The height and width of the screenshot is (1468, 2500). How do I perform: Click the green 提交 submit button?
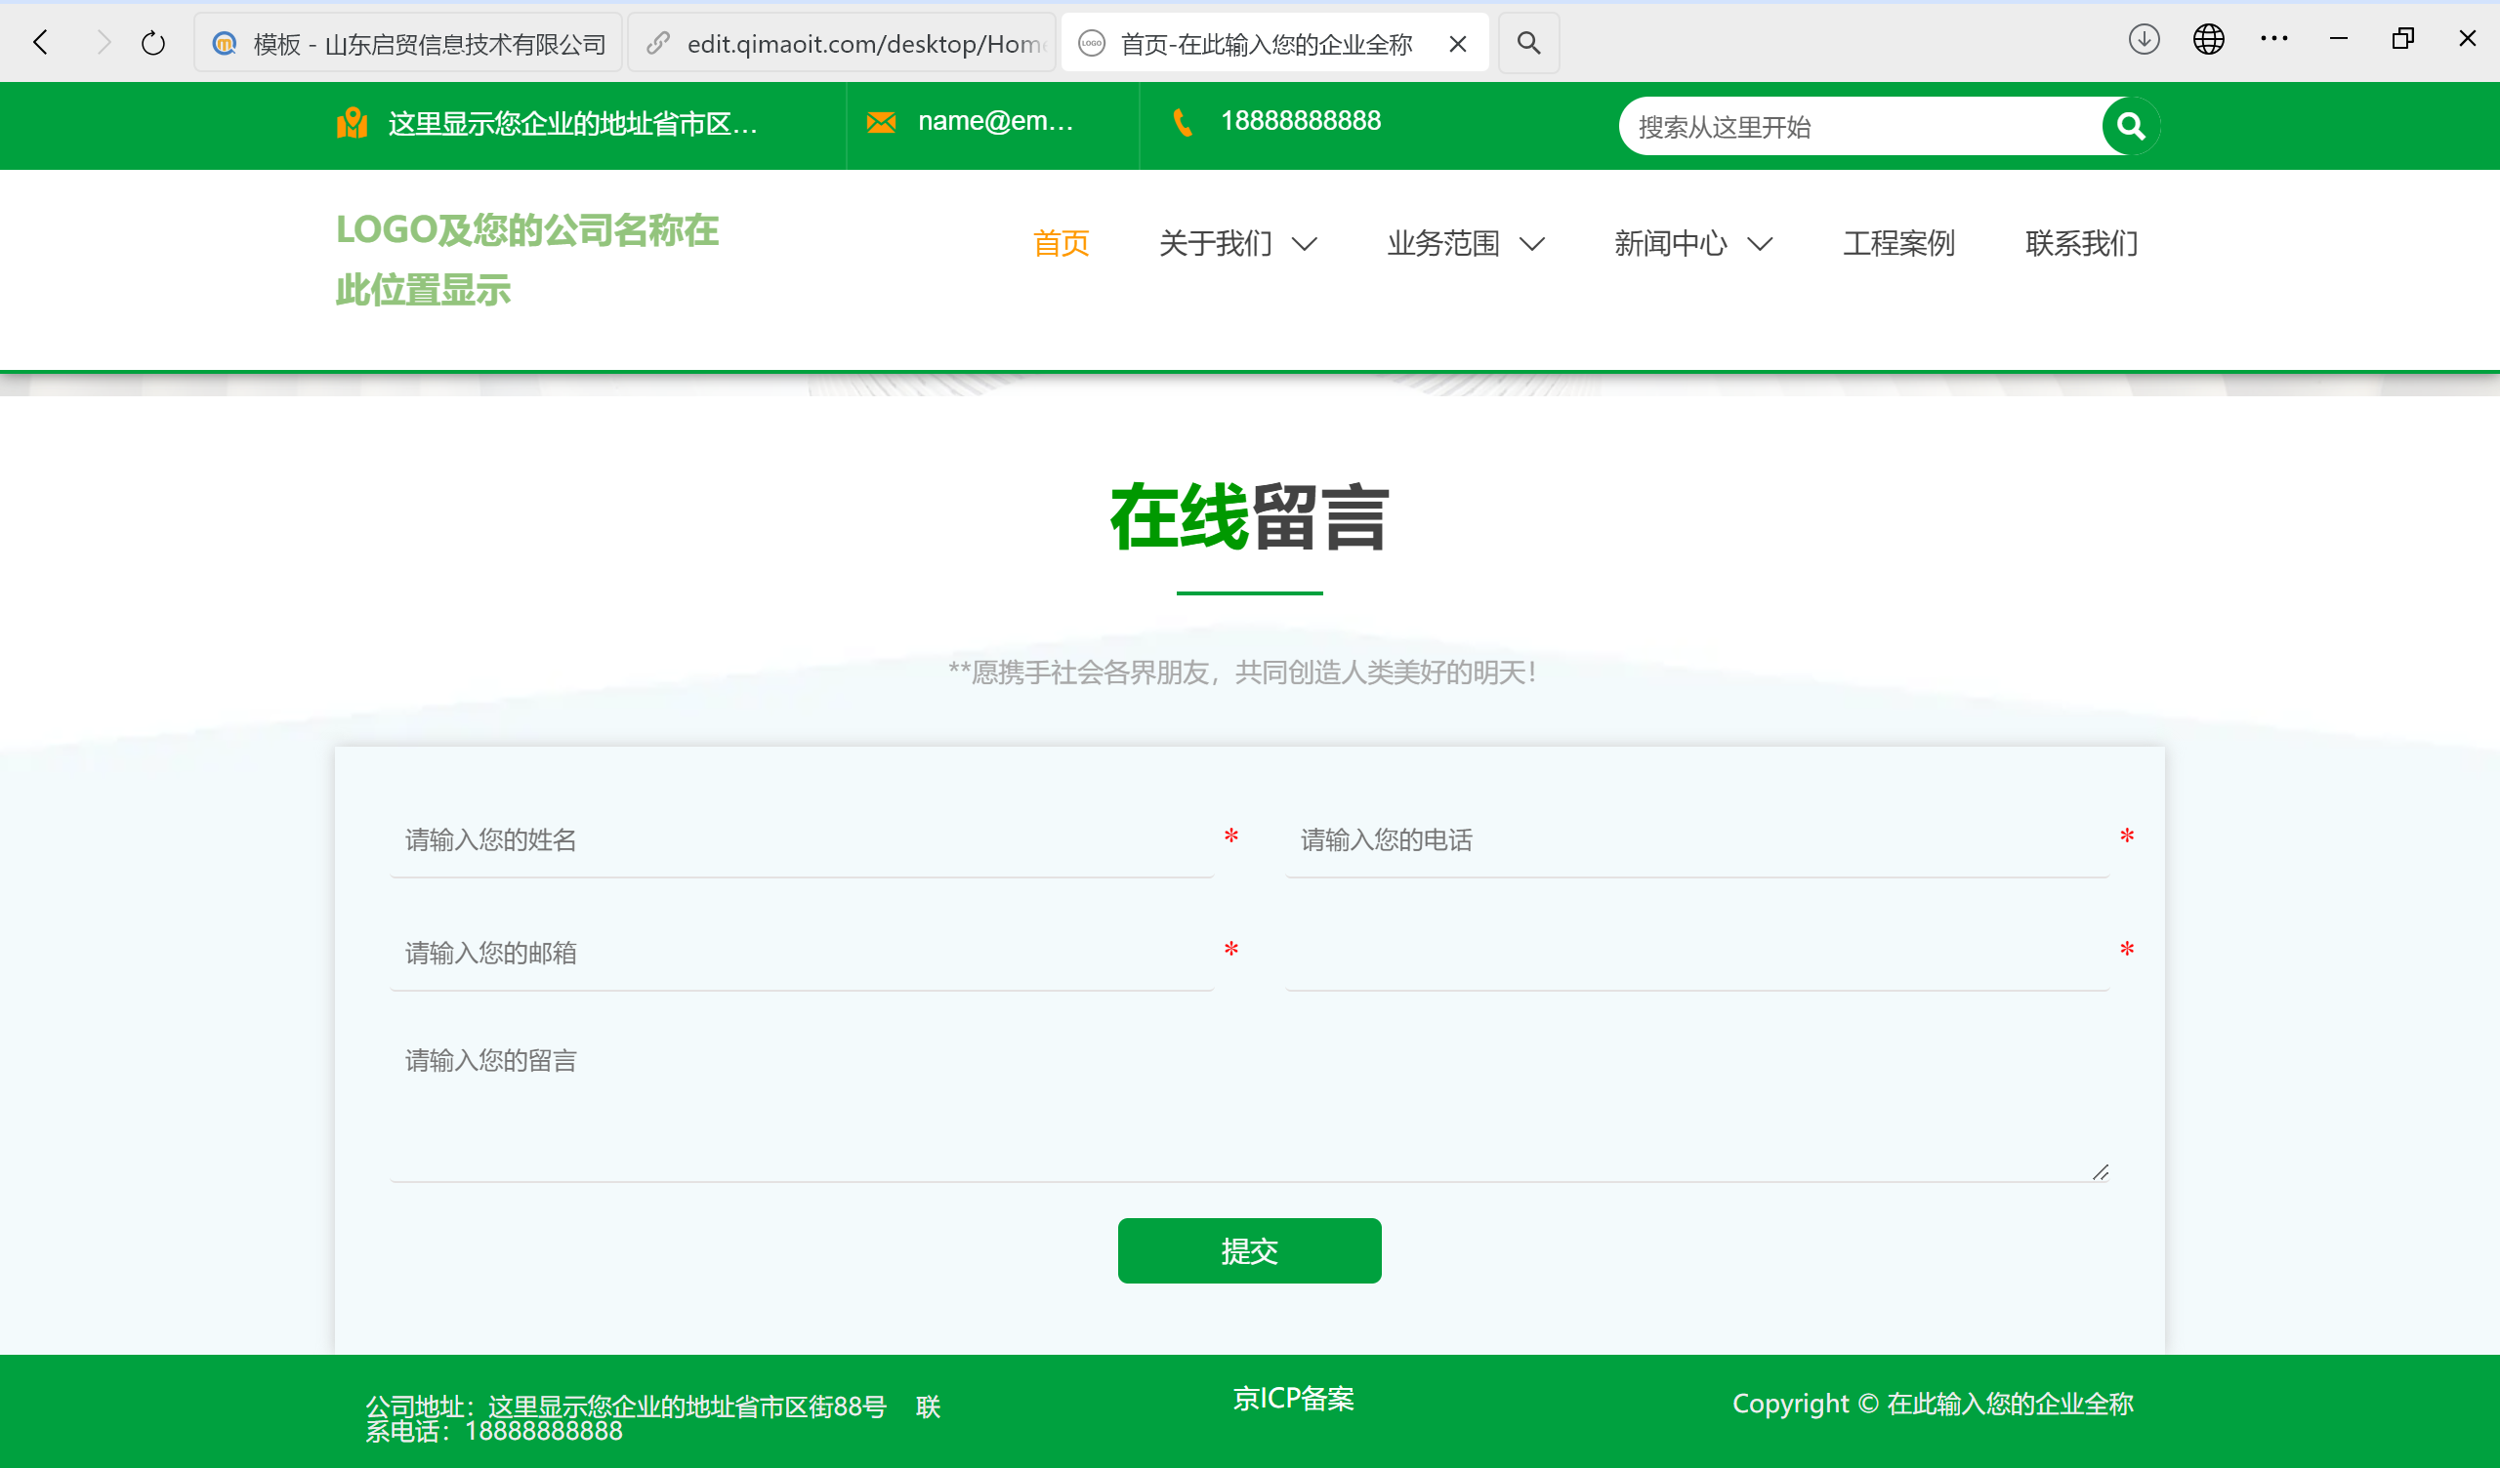(1249, 1250)
